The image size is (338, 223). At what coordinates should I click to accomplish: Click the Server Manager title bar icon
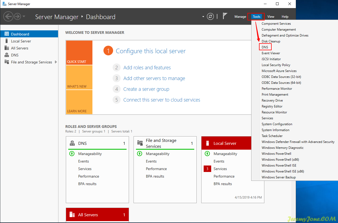click(x=5, y=4)
